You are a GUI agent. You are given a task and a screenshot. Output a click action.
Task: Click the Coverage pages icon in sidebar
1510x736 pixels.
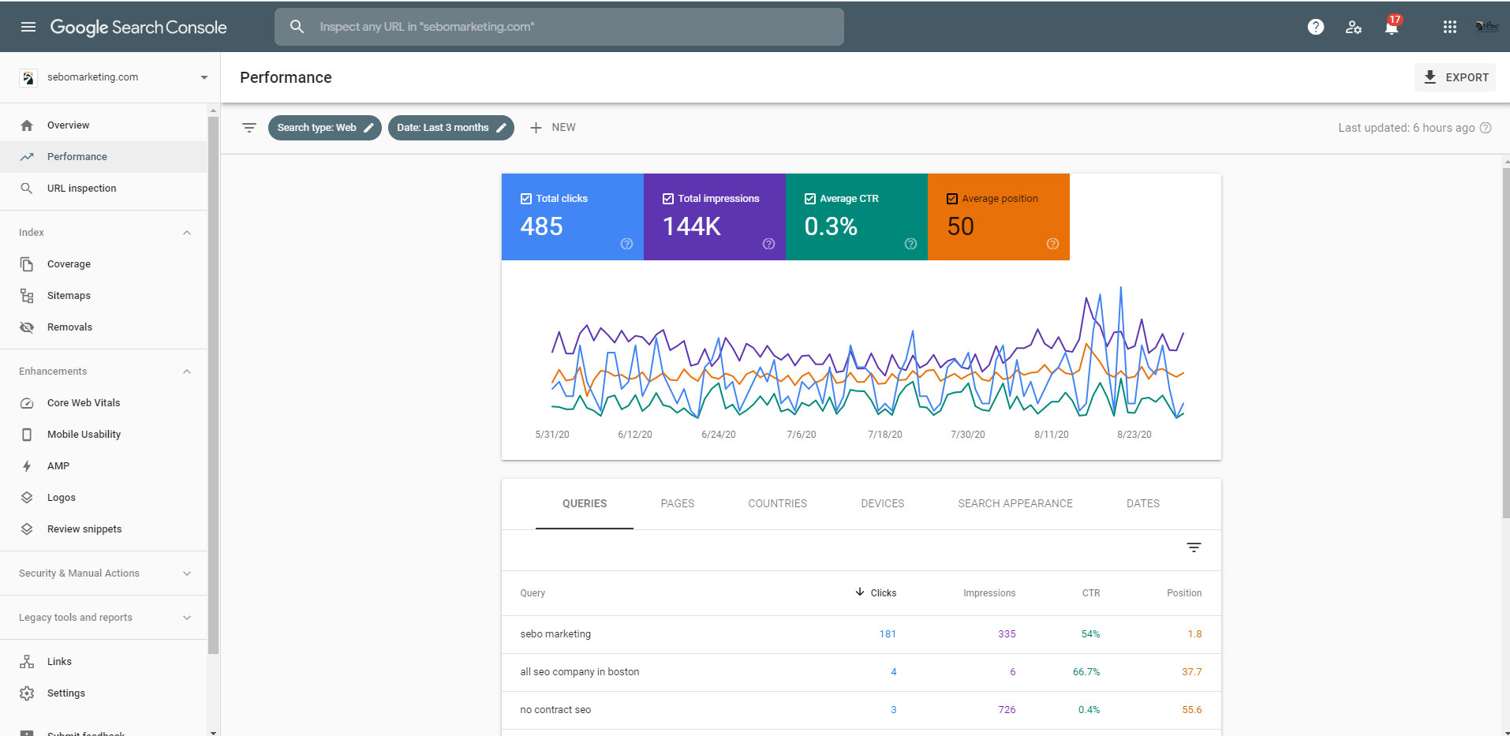27,264
